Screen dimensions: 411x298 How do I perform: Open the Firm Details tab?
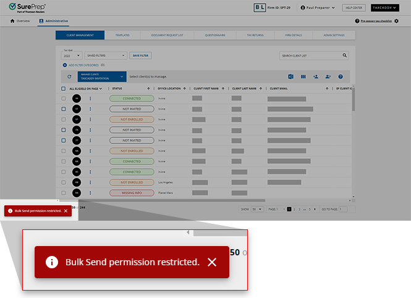click(292, 36)
